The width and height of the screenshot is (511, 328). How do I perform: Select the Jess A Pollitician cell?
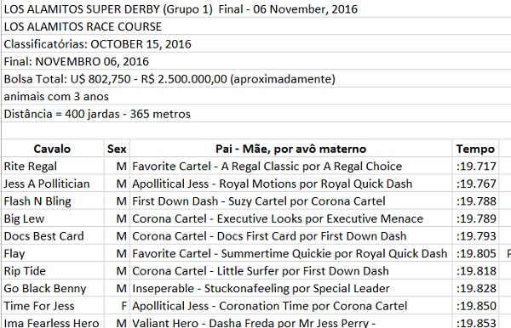(x=53, y=184)
